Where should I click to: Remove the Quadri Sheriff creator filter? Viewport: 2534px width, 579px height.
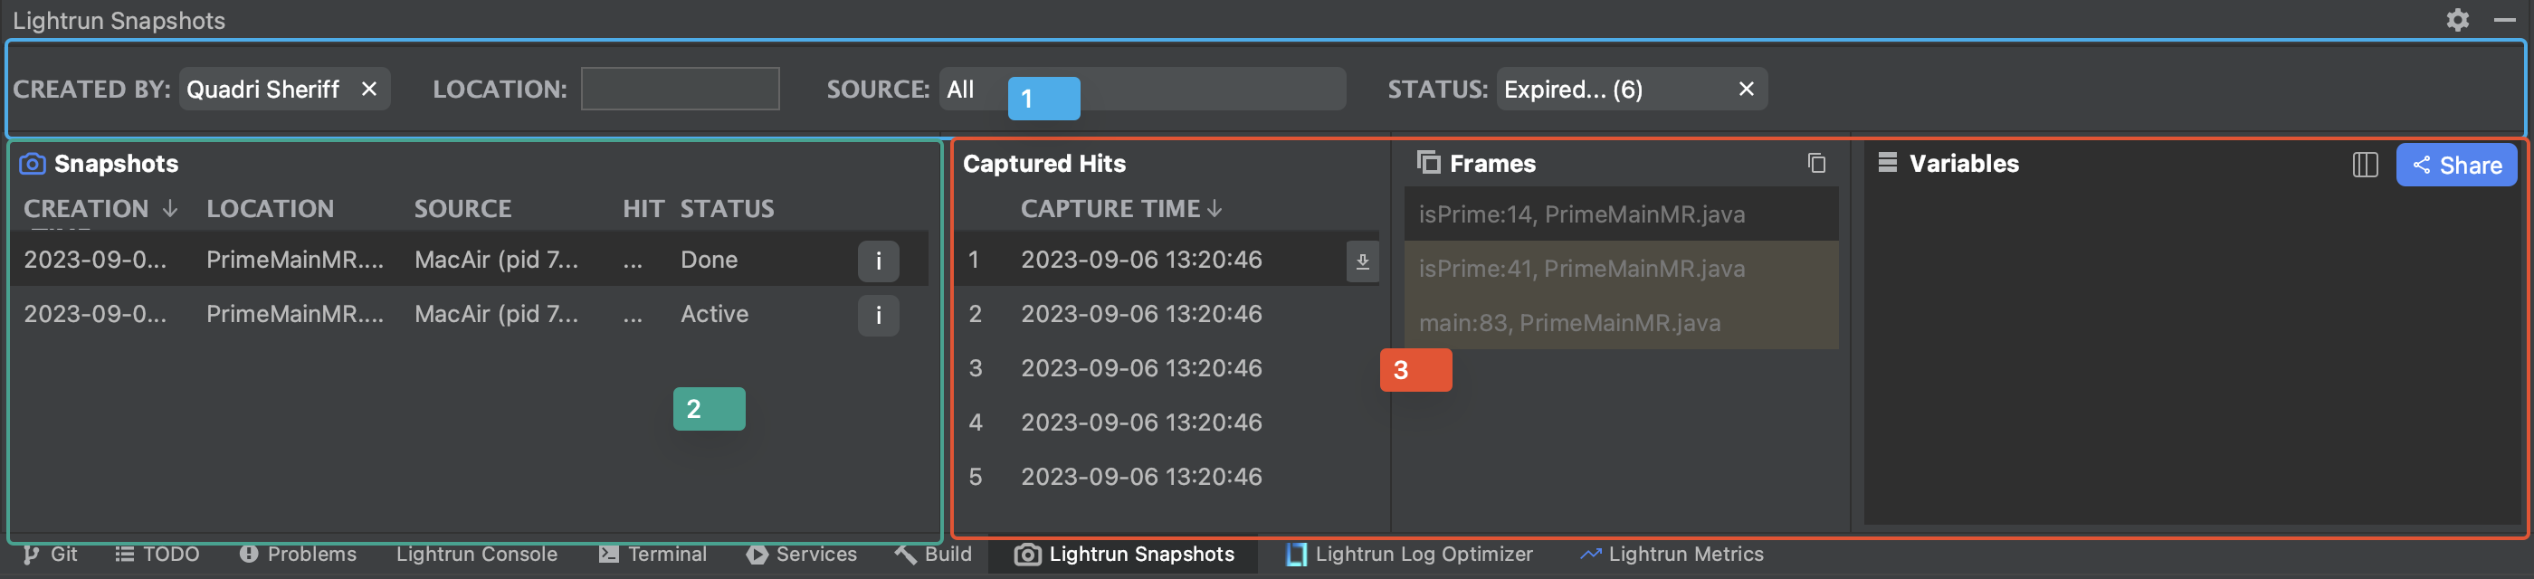point(369,90)
